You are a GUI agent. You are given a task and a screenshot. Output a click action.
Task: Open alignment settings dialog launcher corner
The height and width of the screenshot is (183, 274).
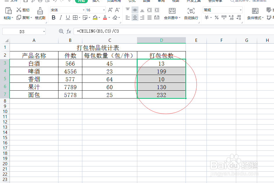click(199, 22)
